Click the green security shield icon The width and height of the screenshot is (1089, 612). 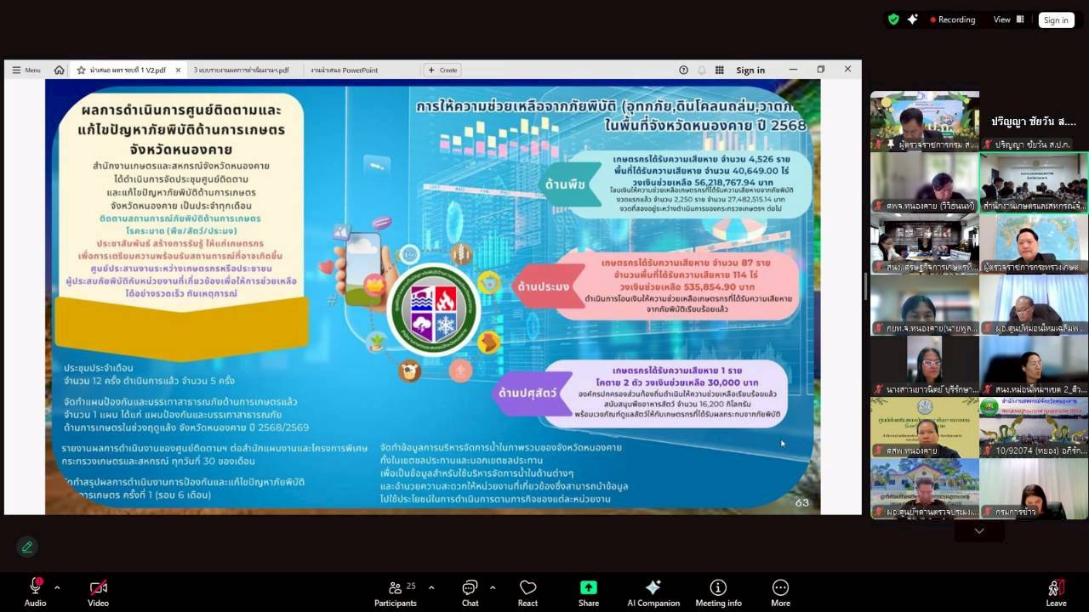[x=893, y=20]
